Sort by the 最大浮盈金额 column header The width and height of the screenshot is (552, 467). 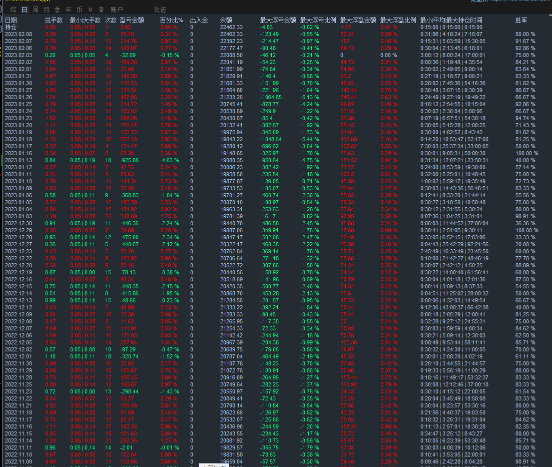click(358, 20)
